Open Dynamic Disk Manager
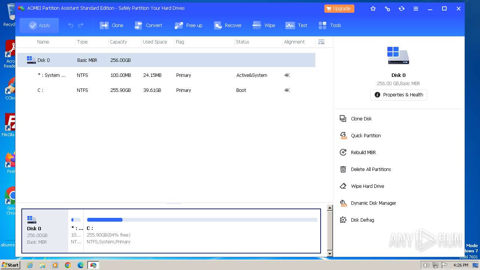The image size is (480, 270). [373, 203]
